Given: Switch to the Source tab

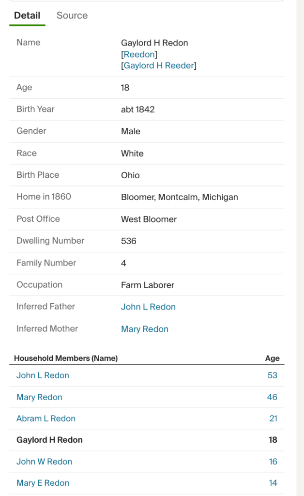Looking at the screenshot, I should (72, 15).
